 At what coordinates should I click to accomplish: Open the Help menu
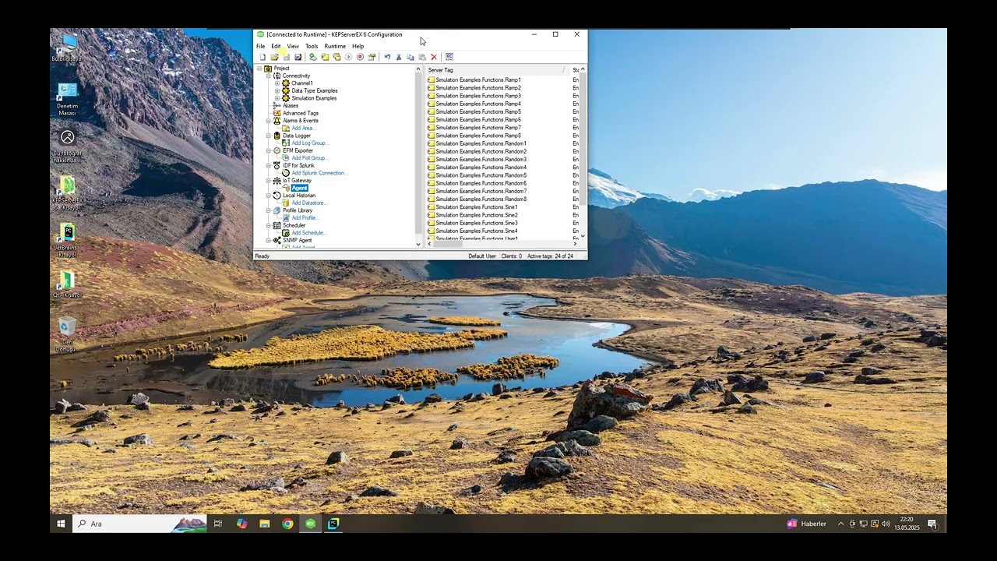pos(358,46)
